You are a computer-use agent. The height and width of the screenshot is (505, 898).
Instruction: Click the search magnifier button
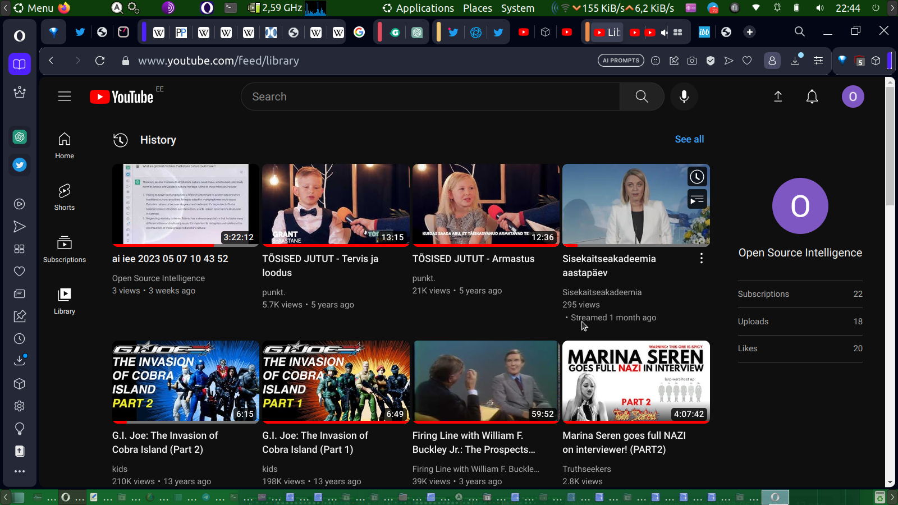[642, 97]
